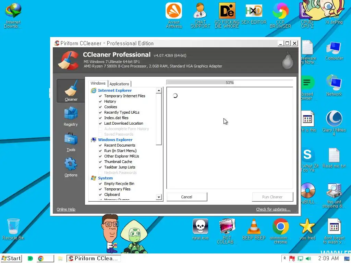Open njrat.exe skull icon
Screen dimensions: 351x263
click(x=200, y=229)
